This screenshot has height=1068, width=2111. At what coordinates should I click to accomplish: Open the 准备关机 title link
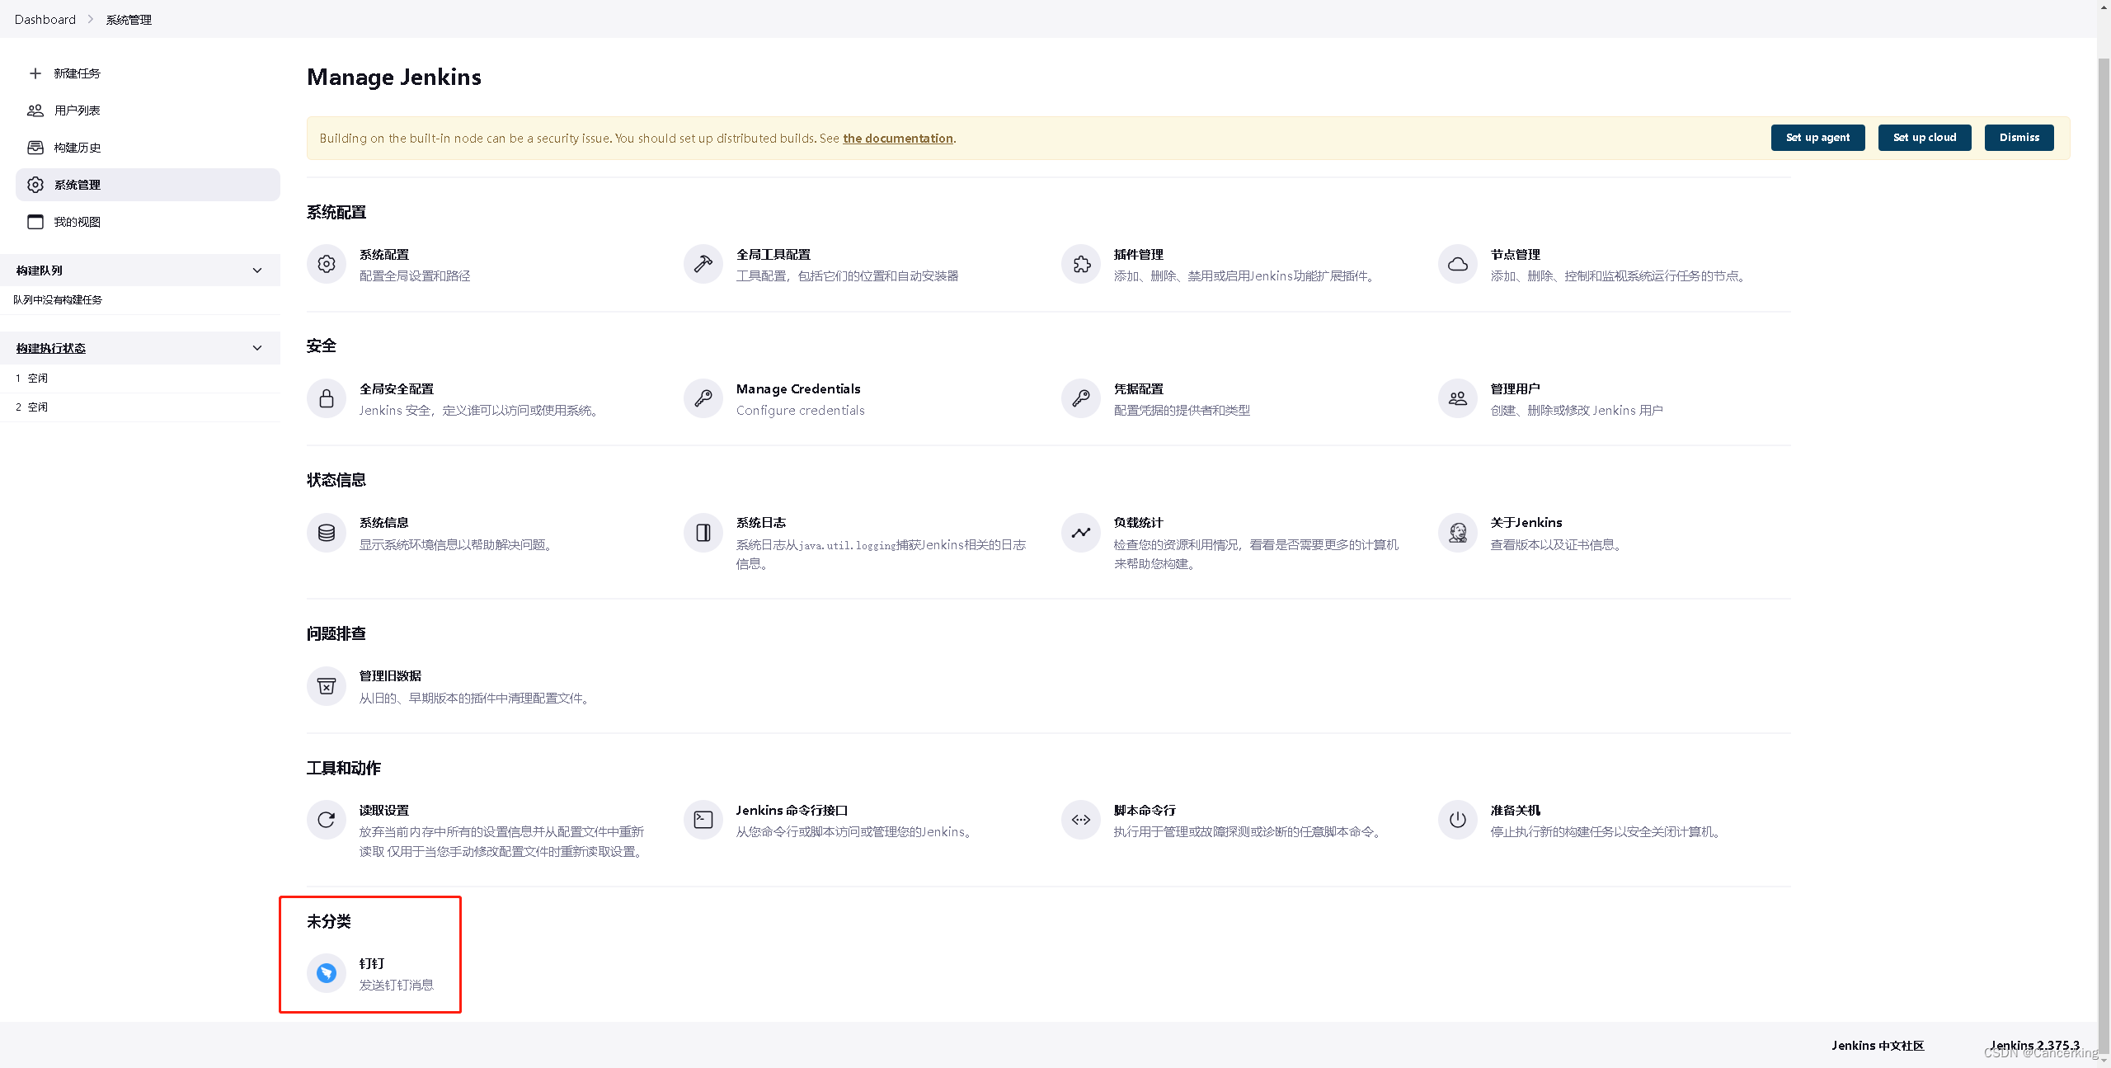[1515, 811]
